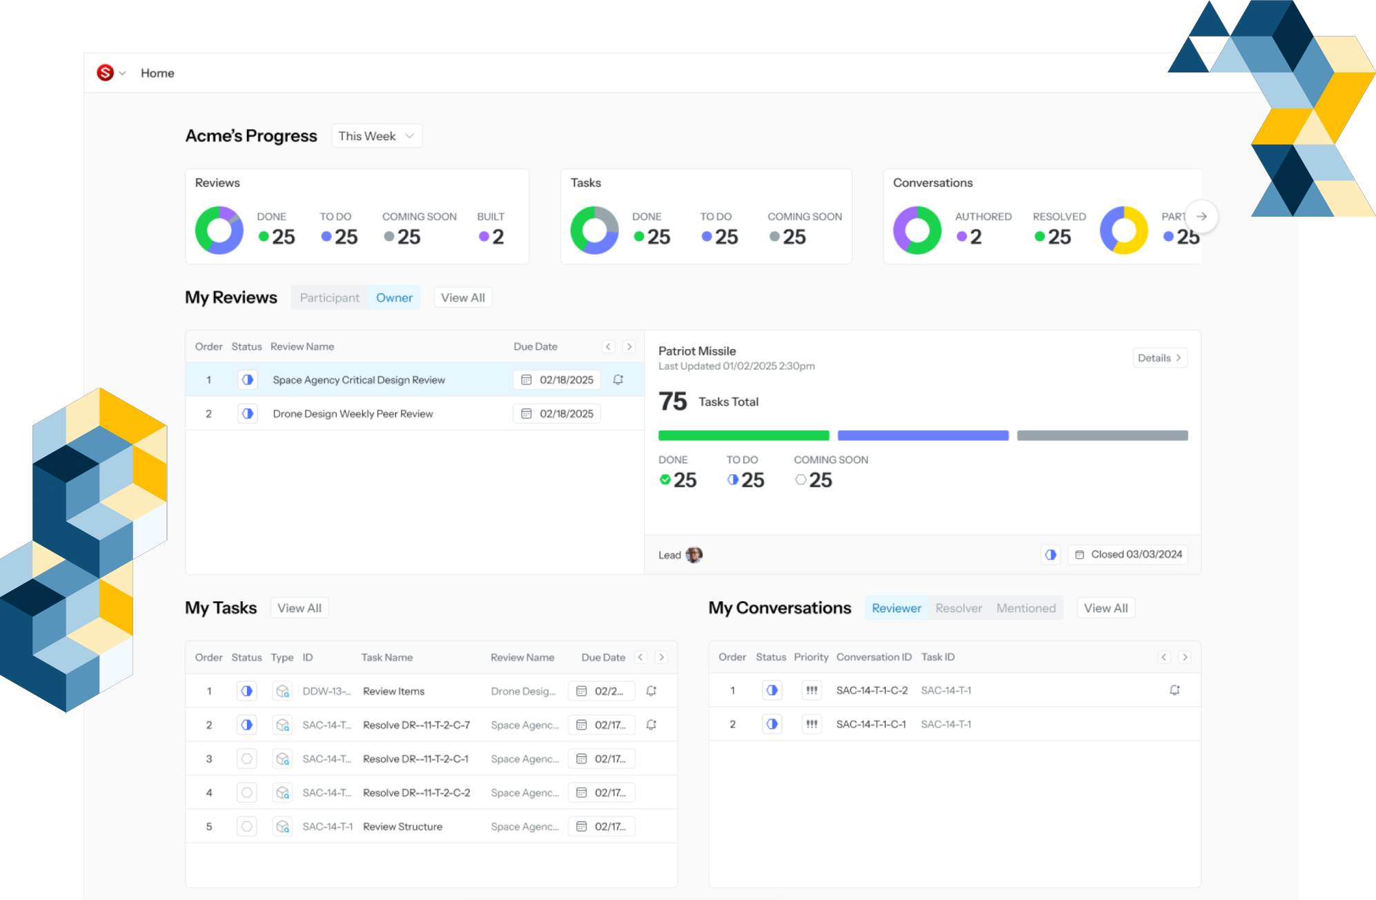Open Details for Patriot Missile
Image resolution: width=1376 pixels, height=900 pixels.
pyautogui.click(x=1159, y=358)
